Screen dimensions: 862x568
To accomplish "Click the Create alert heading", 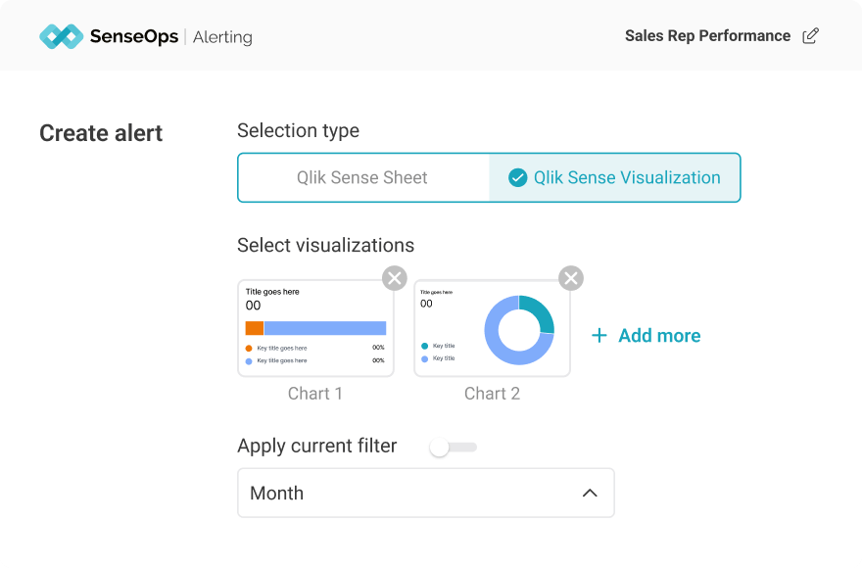I will tap(101, 133).
